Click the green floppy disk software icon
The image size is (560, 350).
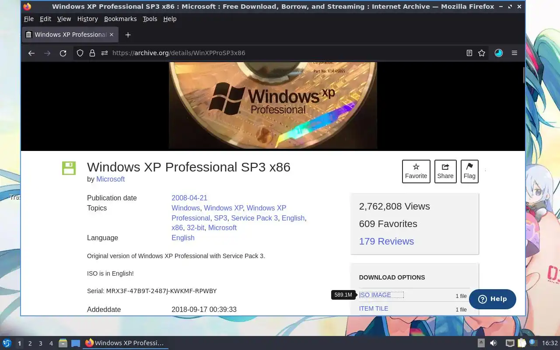tap(69, 168)
